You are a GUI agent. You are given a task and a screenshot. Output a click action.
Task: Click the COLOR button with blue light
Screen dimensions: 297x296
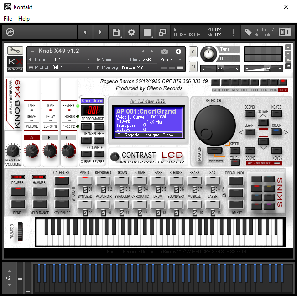pos(276,132)
